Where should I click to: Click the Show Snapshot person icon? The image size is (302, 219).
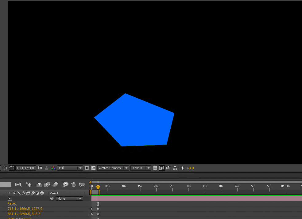[47, 168]
